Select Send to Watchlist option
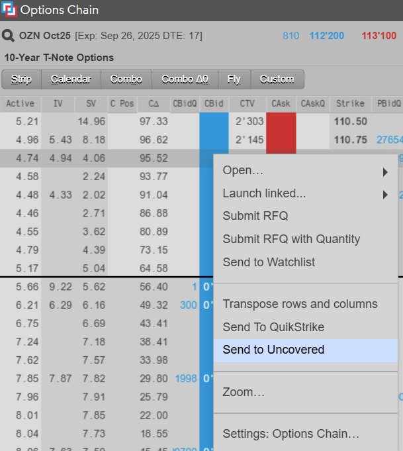The image size is (403, 451). pos(269,262)
